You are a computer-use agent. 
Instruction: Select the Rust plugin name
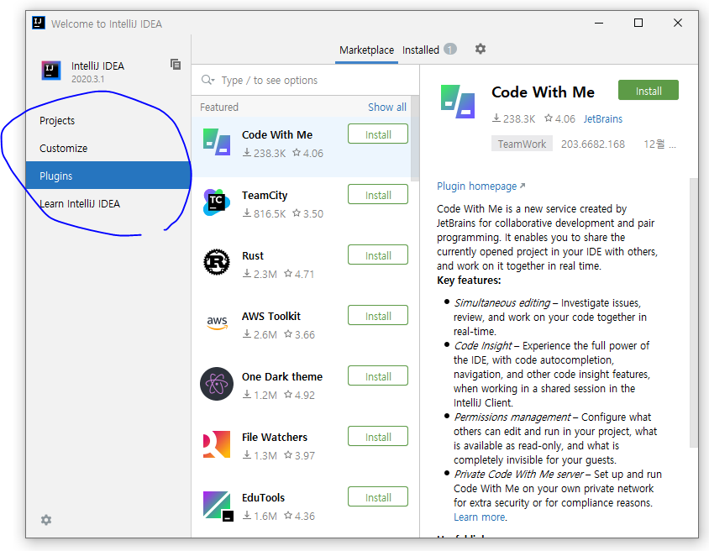coord(252,256)
